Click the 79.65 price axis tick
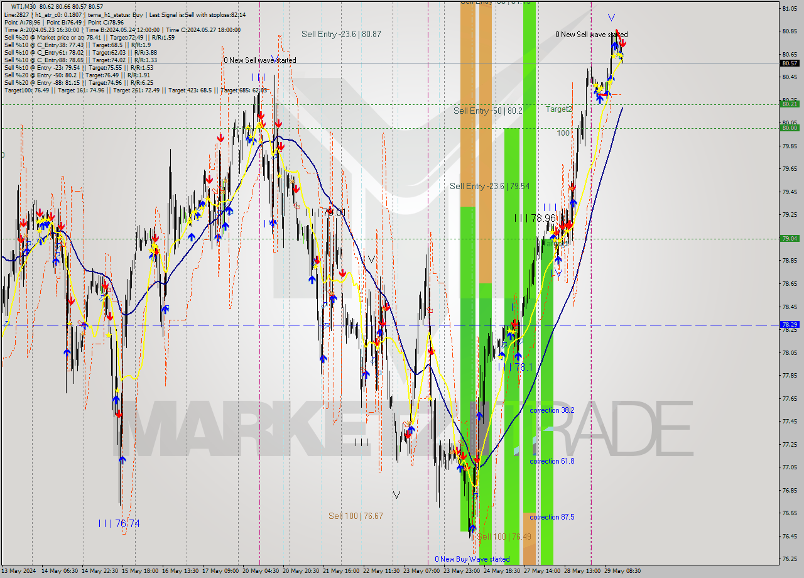 [x=790, y=169]
